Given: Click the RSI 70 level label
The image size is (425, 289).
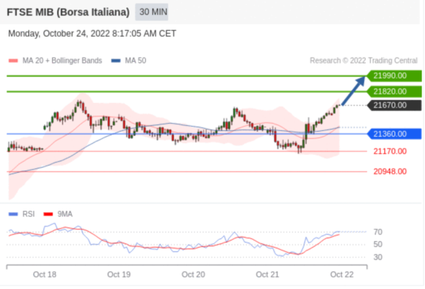Looking at the screenshot, I should pos(378,232).
